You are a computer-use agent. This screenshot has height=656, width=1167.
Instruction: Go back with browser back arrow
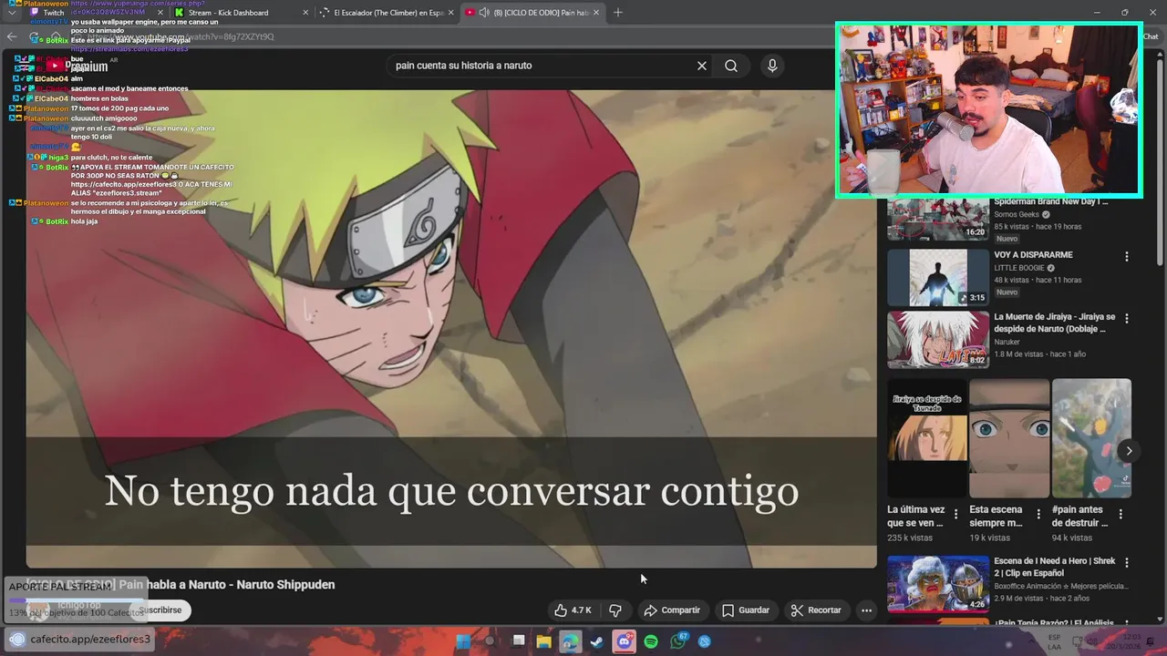pos(11,36)
